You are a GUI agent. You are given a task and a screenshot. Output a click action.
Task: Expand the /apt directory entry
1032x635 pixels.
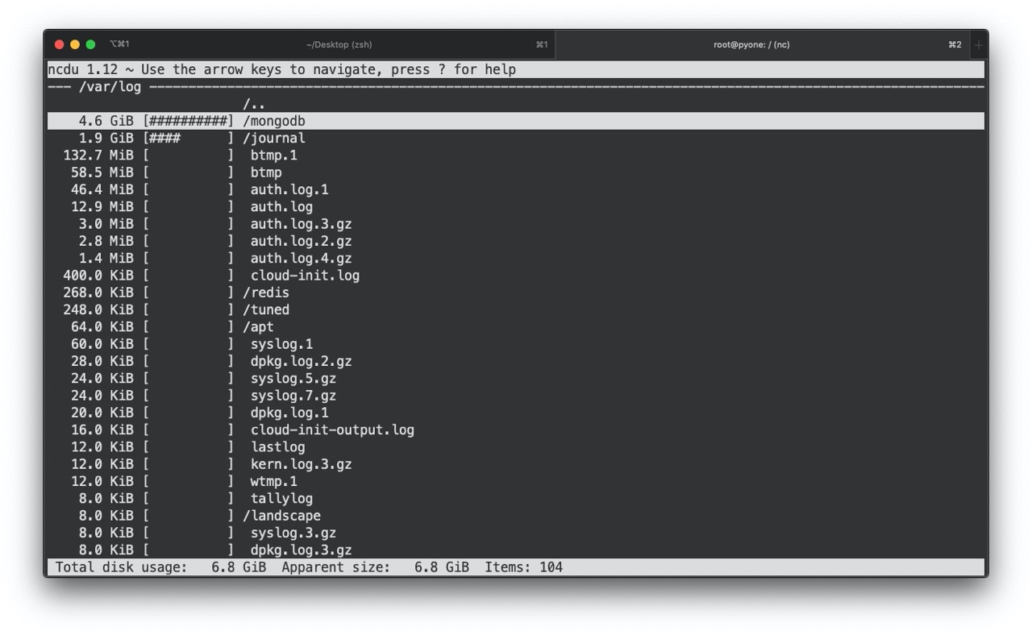pyautogui.click(x=258, y=326)
